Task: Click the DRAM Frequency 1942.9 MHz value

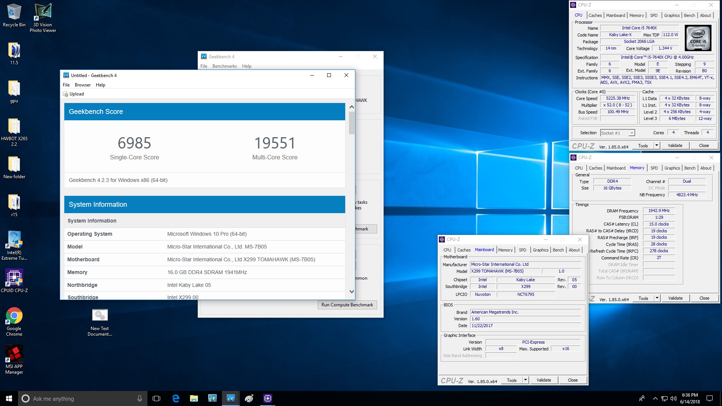Action: (659, 211)
